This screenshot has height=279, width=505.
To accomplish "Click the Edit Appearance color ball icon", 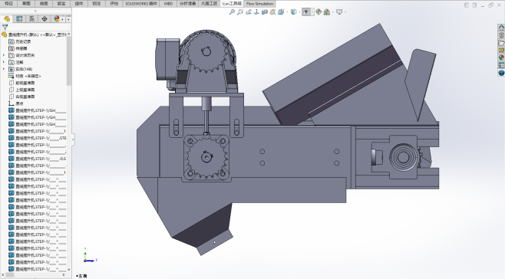I will click(x=319, y=12).
